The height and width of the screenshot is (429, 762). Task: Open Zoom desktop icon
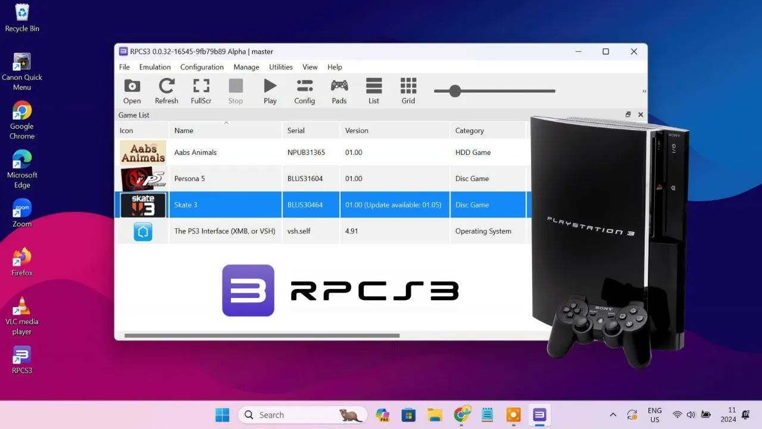pyautogui.click(x=22, y=213)
